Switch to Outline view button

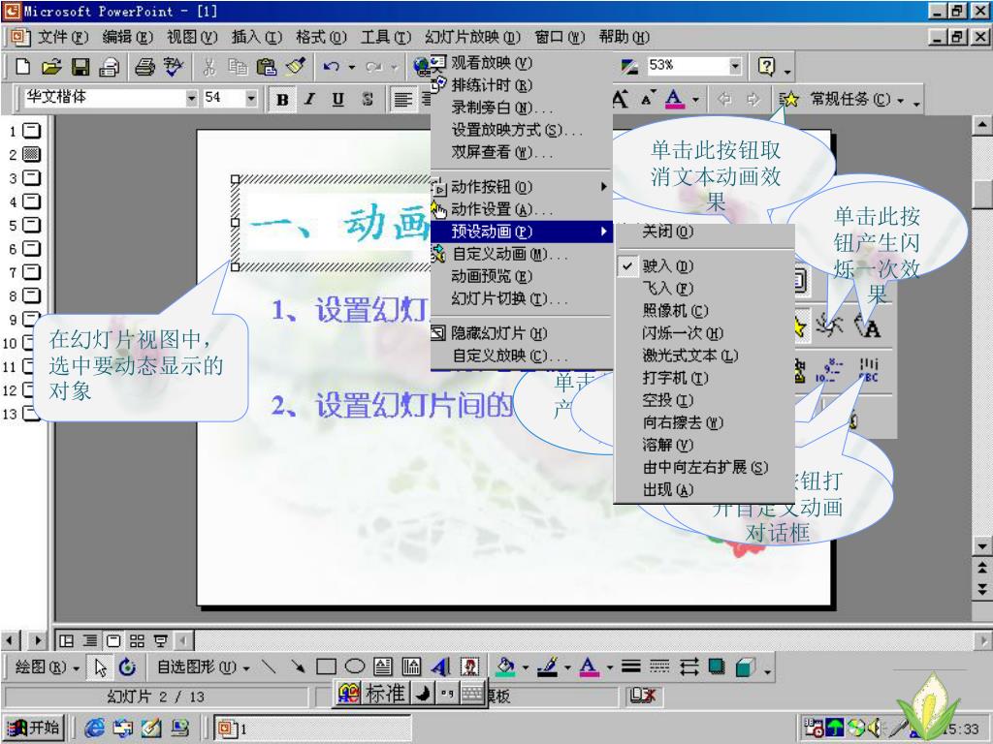pyautogui.click(x=90, y=641)
